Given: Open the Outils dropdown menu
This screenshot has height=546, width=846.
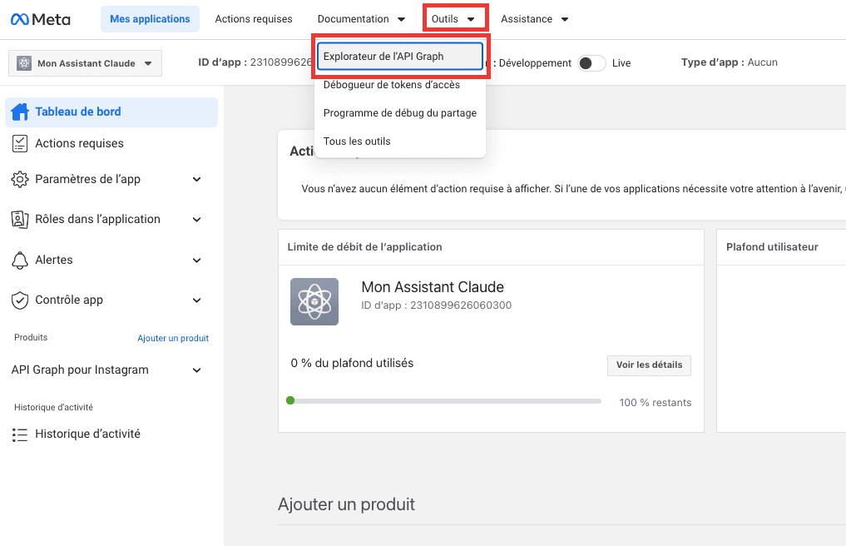Looking at the screenshot, I should click(453, 19).
